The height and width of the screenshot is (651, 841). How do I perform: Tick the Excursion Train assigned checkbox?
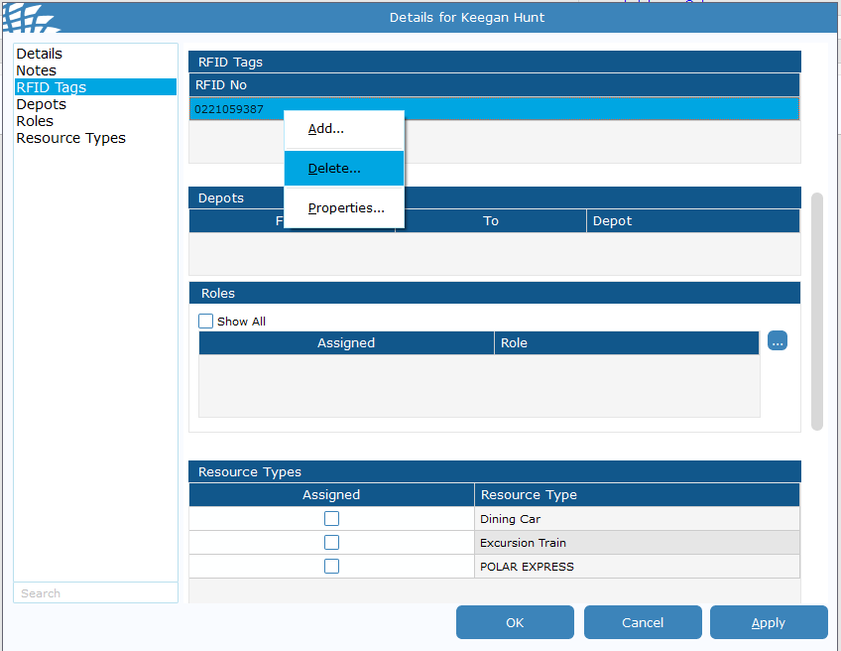coord(331,543)
